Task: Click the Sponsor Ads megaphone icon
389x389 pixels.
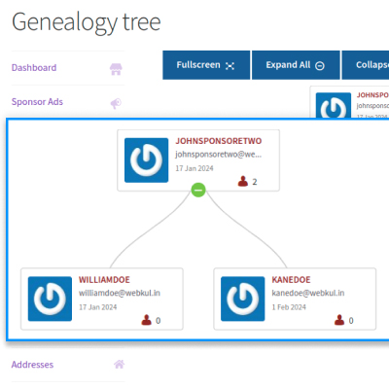Action: point(116,103)
